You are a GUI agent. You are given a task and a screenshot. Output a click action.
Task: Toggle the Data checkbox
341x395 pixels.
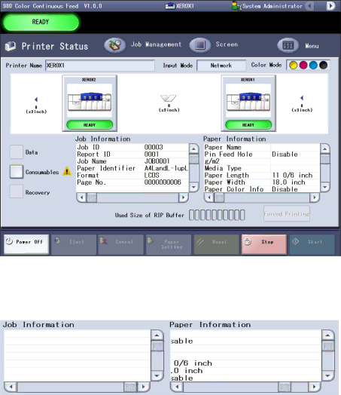[x=17, y=152]
